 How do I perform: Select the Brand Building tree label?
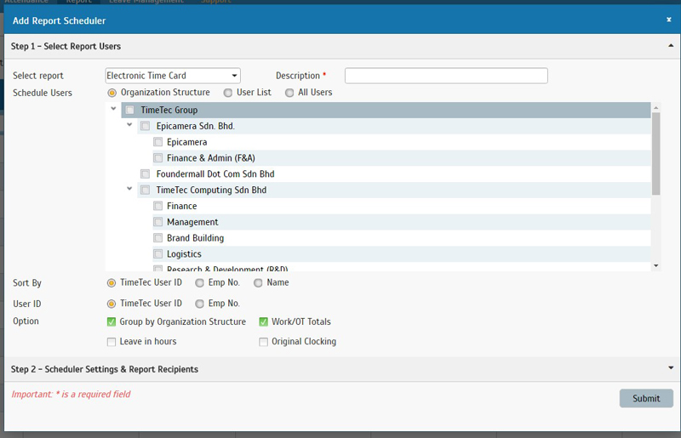(196, 238)
